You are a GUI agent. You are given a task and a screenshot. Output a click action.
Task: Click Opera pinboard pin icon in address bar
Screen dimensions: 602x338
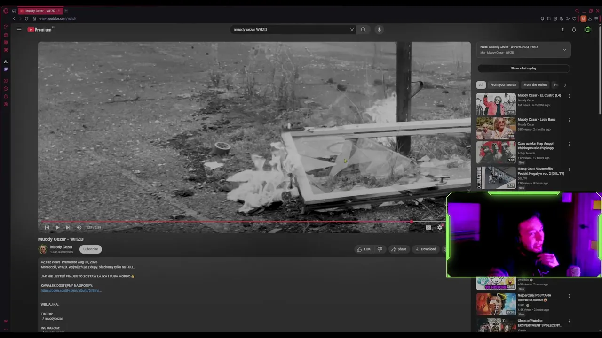[542, 19]
